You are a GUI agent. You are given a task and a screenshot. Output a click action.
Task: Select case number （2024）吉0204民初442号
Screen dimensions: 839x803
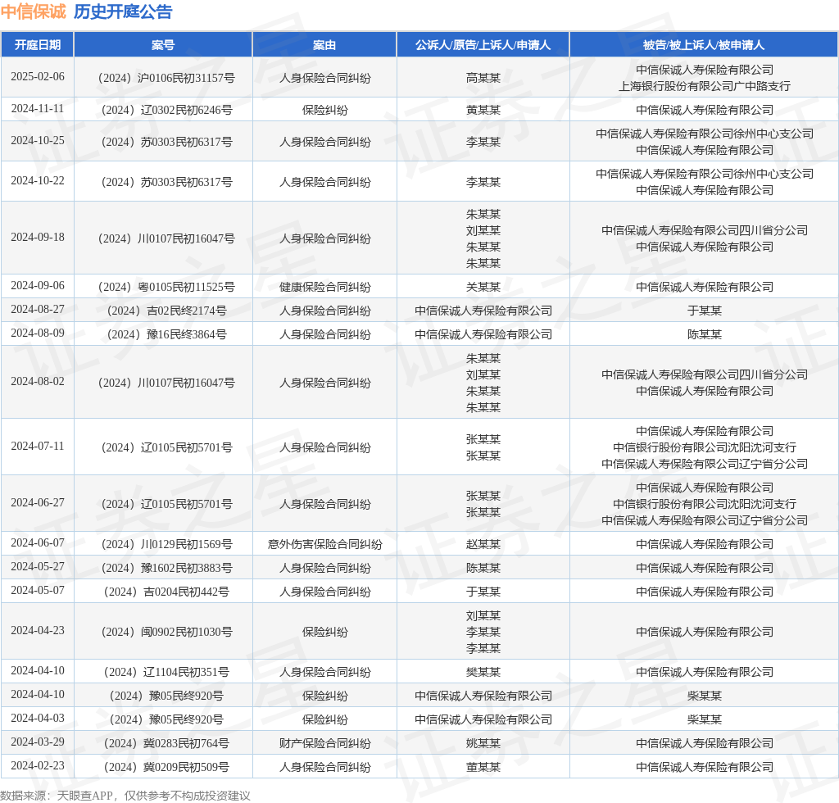[163, 592]
